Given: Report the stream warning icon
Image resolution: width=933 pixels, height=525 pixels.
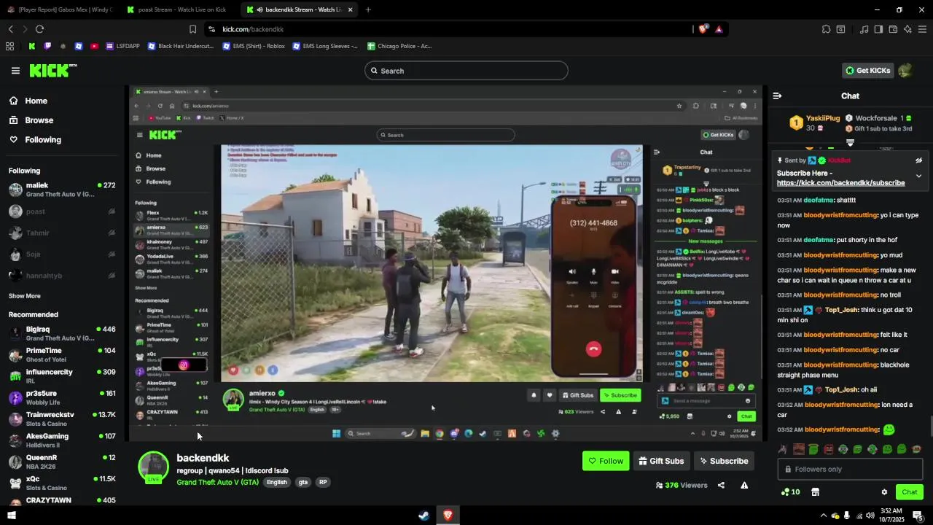Looking at the screenshot, I should (744, 486).
